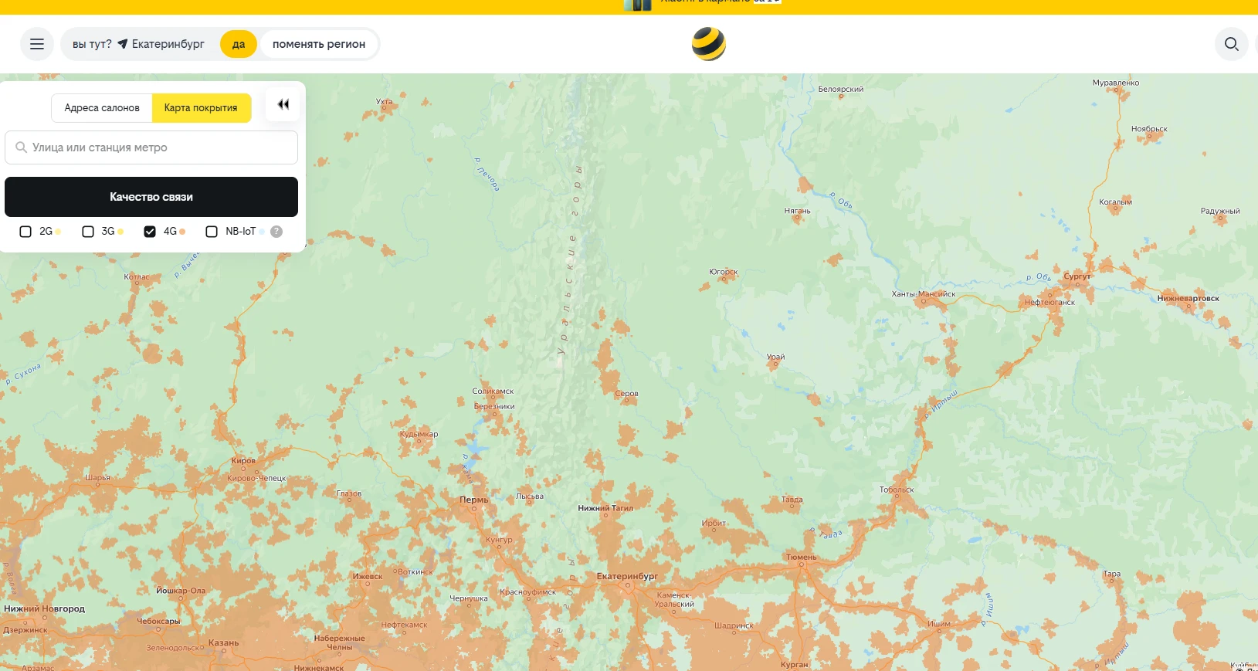Collapse the side panel with double-arrow icon
Image resolution: width=1258 pixels, height=671 pixels.
click(x=283, y=105)
